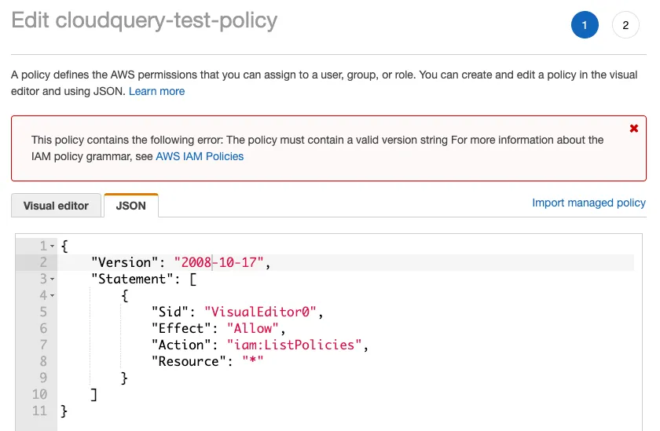
Task: Collapse the fold arrow on line 4
Action: 52,296
